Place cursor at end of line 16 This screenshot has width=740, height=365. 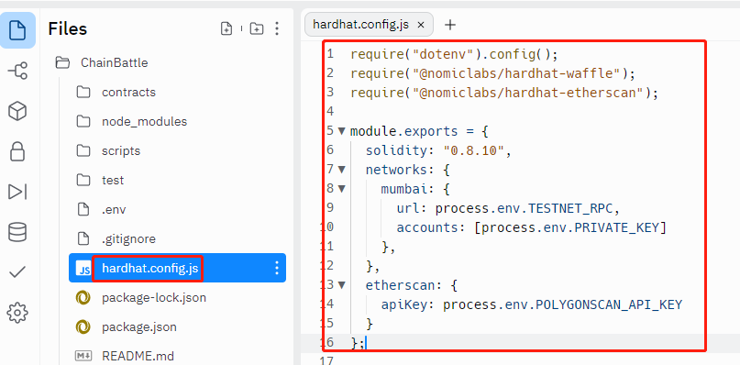coord(366,343)
